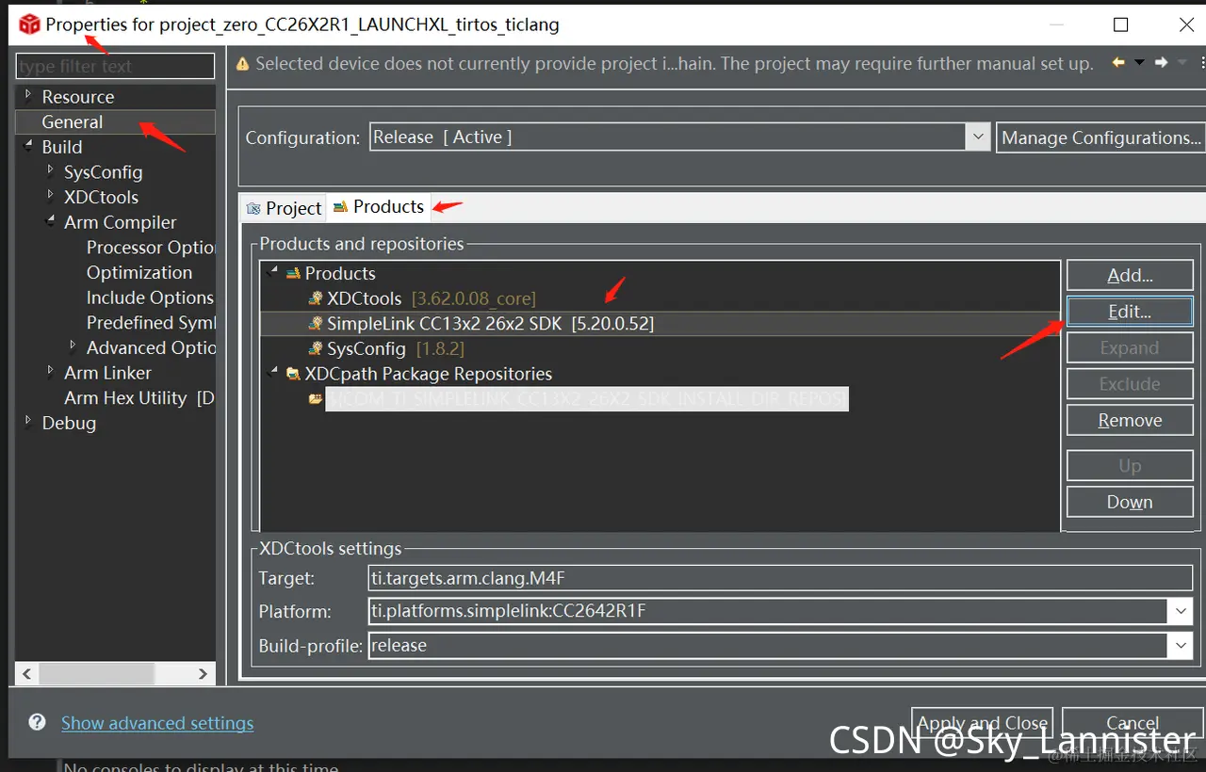
Task: Select the SysConfig [1.8.2] product icon
Action: pyautogui.click(x=316, y=349)
